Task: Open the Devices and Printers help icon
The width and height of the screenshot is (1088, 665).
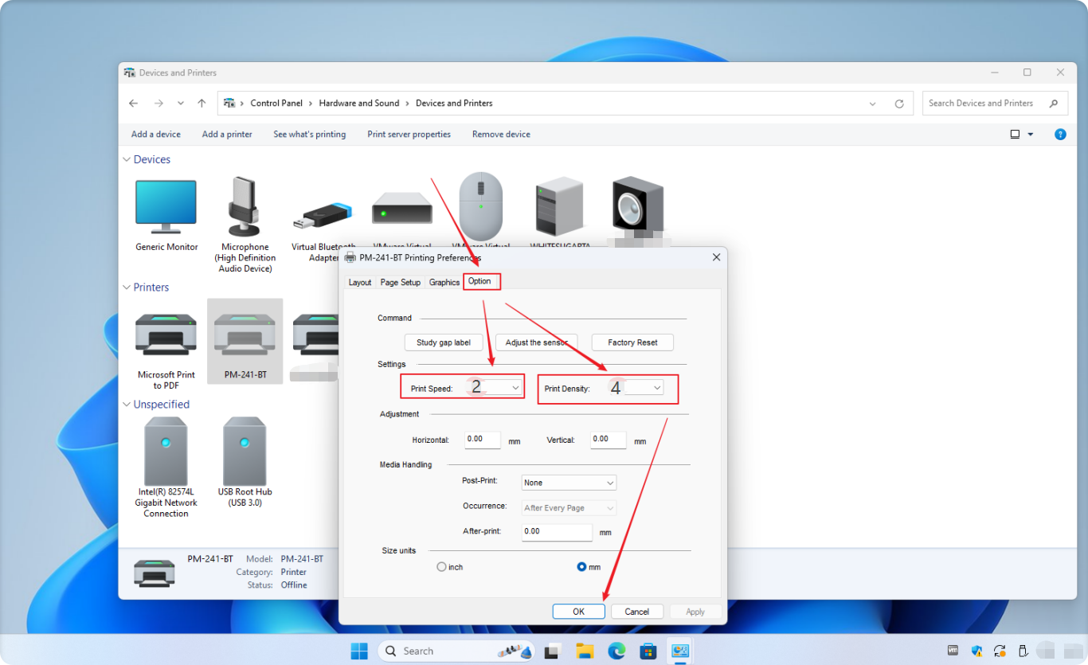Action: click(x=1060, y=135)
